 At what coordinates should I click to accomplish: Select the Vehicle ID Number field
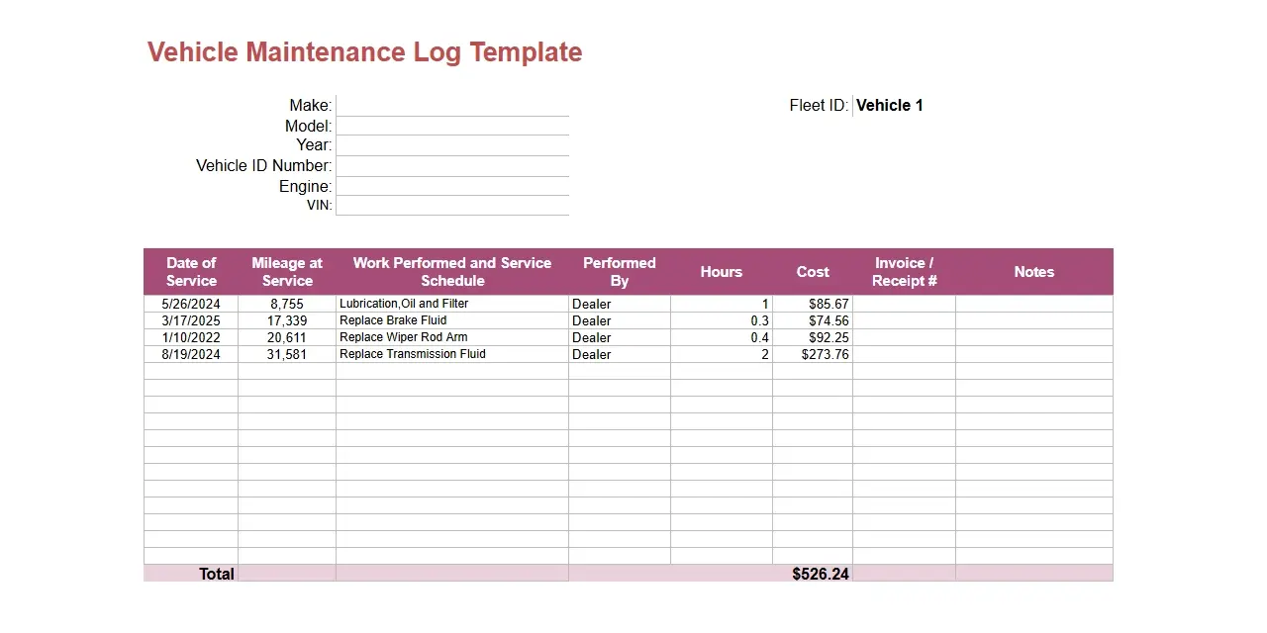tap(452, 166)
